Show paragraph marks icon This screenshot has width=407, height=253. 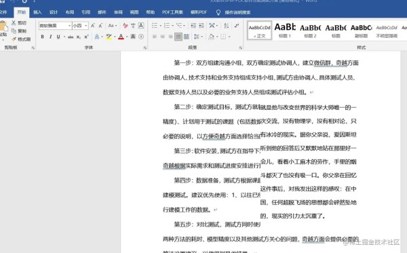[x=237, y=25]
